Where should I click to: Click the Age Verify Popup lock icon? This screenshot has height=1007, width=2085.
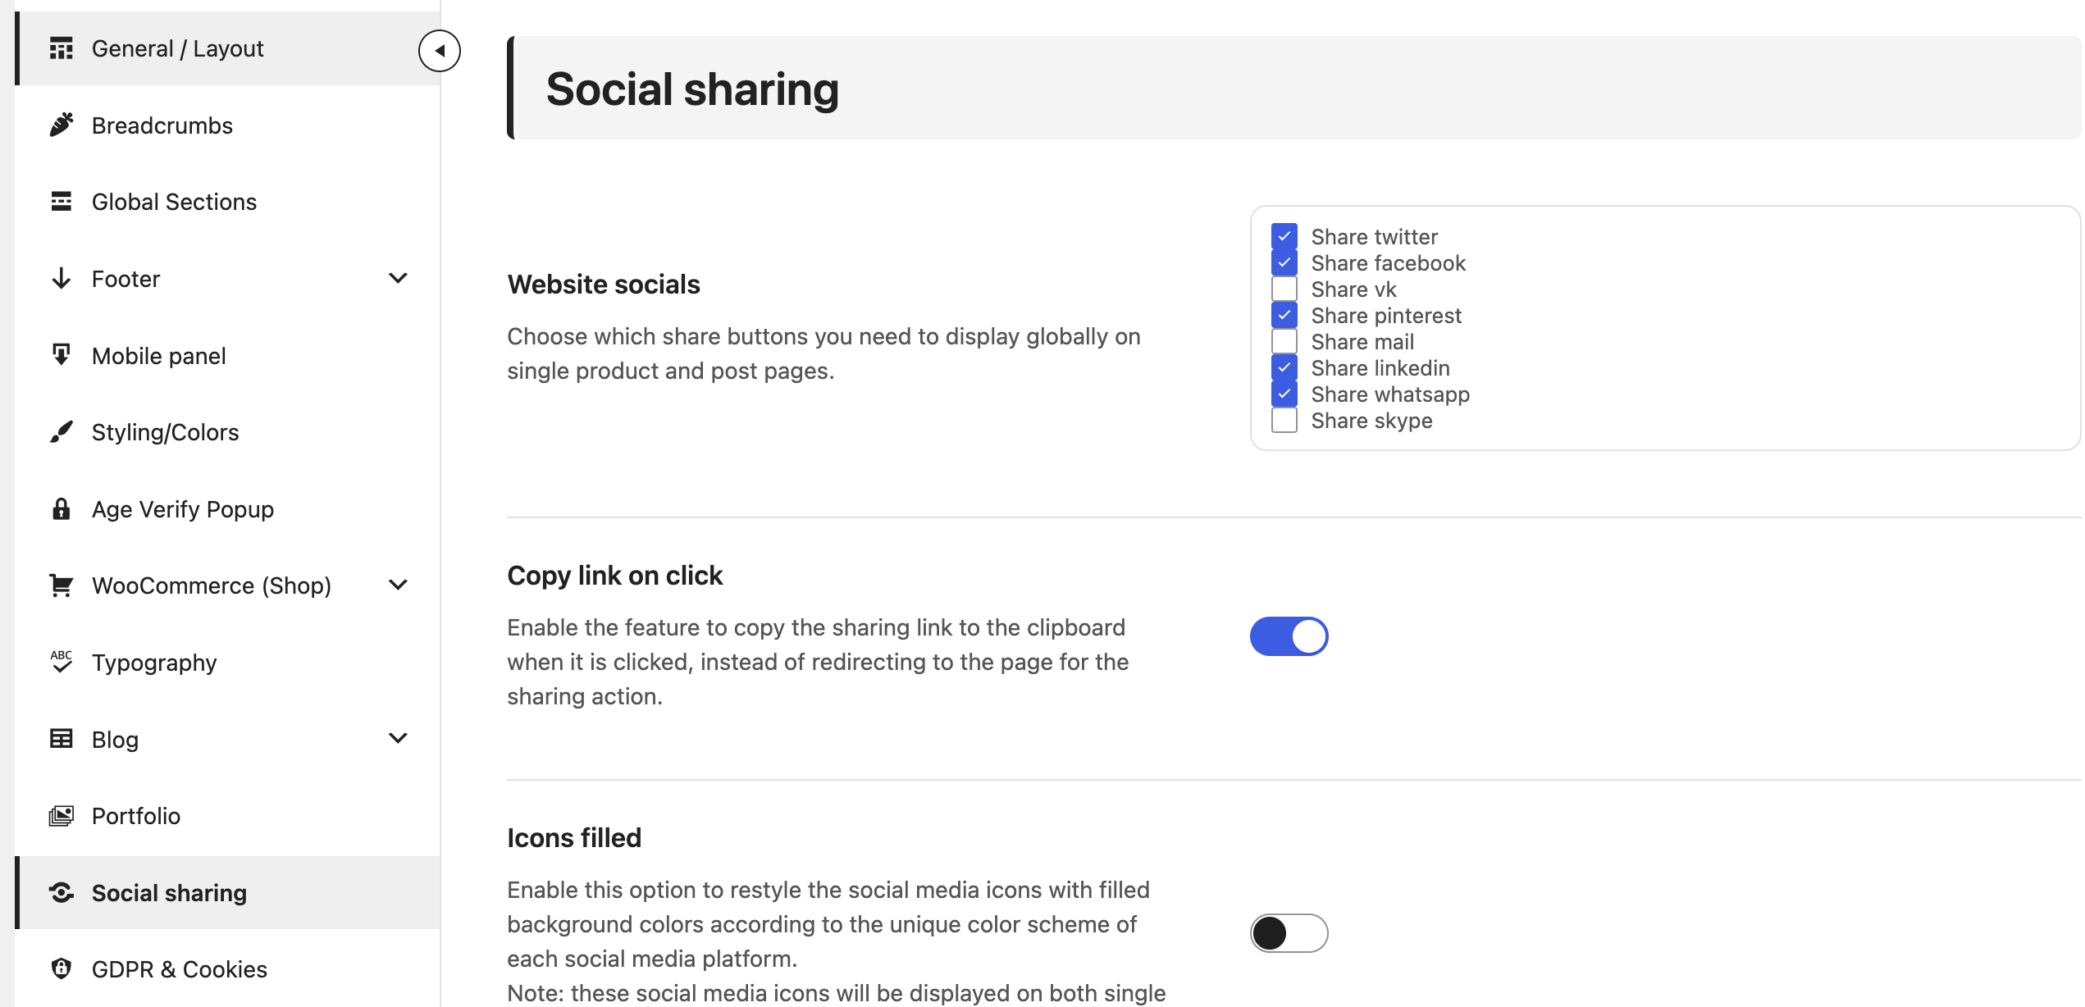(x=62, y=508)
